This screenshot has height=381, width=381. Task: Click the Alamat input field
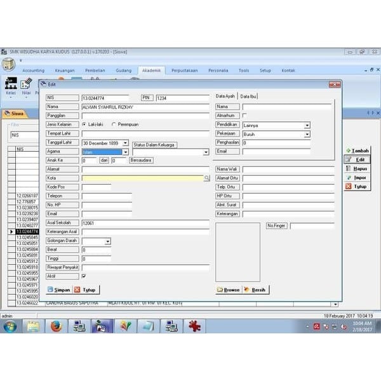coord(145,169)
